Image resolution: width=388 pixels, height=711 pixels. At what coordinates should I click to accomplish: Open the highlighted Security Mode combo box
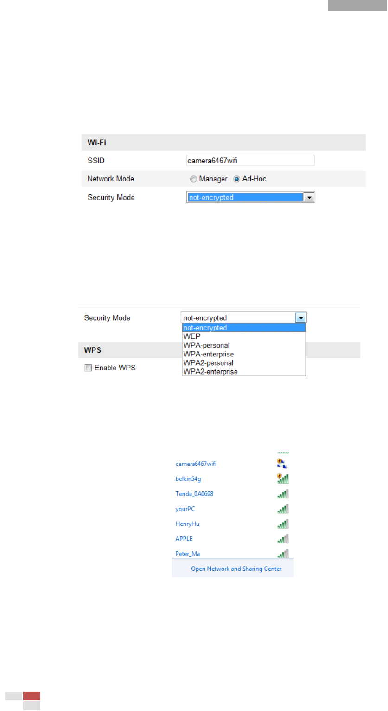click(250, 197)
